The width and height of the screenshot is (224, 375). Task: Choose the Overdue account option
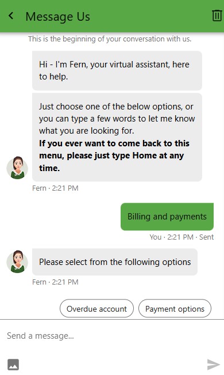(96, 309)
